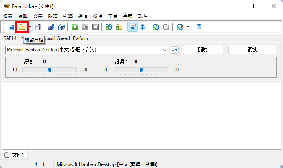The image size is (283, 168).
Task: Expand the open-file recent list arrow
Action: pyautogui.click(x=30, y=27)
